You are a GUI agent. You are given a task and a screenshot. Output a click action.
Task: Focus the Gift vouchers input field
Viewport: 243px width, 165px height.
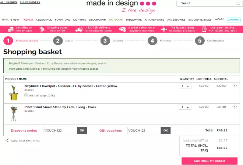tap(144, 131)
